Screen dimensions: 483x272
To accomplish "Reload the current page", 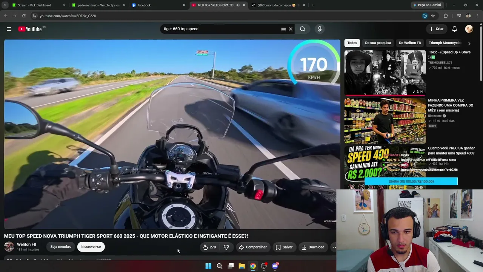I will [x=24, y=16].
